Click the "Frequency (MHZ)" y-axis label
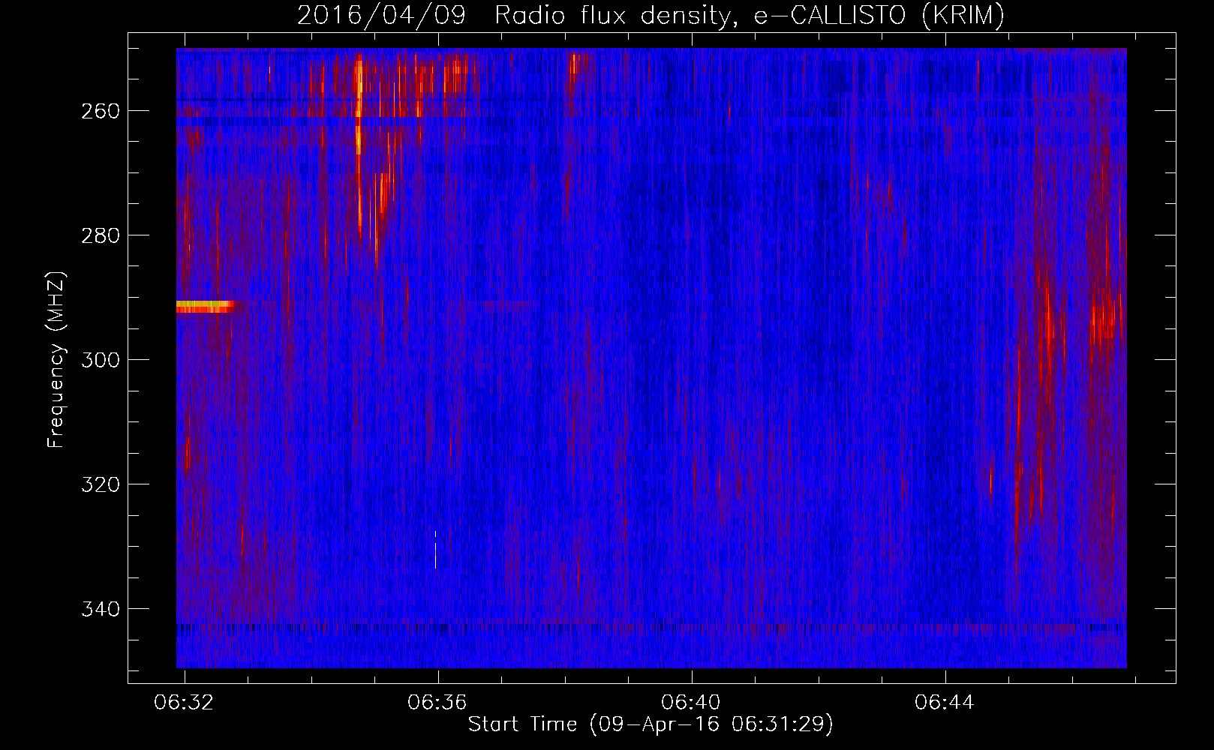 point(56,359)
